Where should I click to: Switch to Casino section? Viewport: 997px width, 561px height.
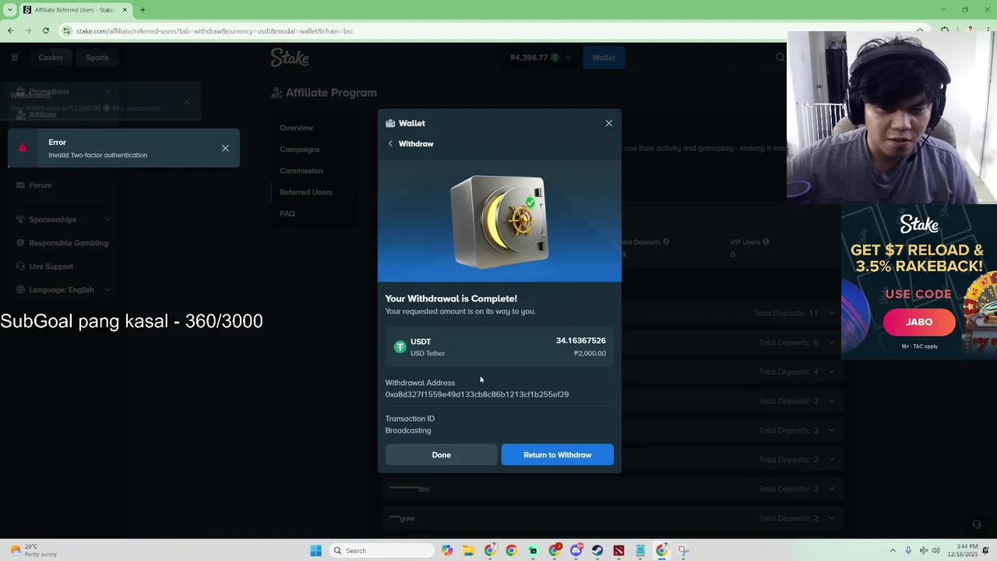[x=51, y=57]
